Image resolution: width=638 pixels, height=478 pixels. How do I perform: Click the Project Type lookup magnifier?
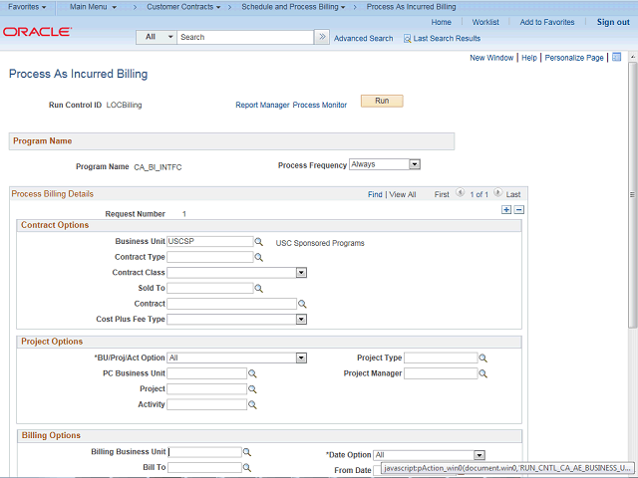point(483,358)
